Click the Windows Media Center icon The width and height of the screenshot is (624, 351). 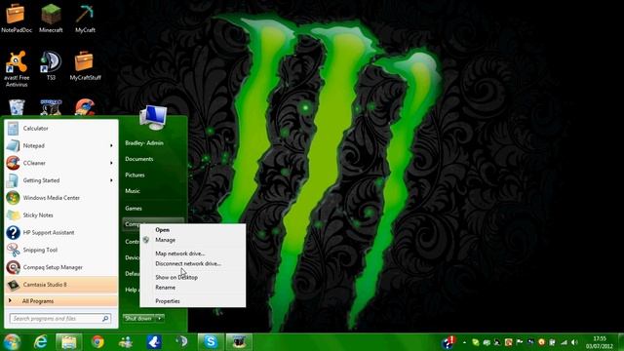click(13, 198)
